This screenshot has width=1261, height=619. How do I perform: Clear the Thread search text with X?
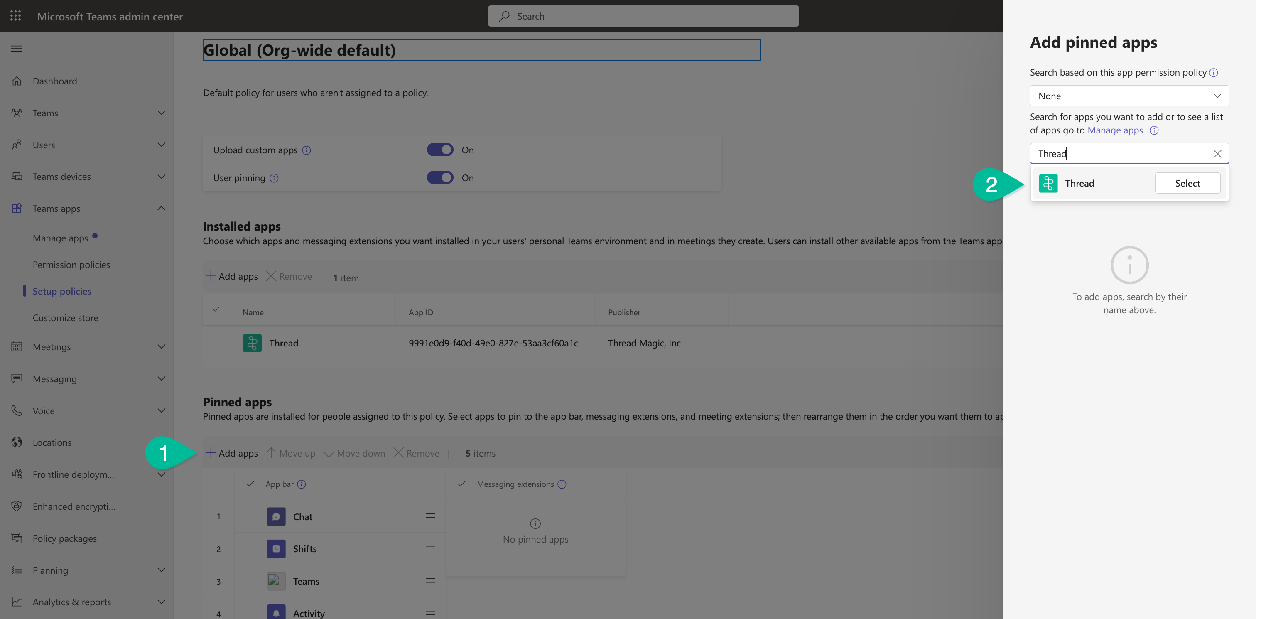click(1217, 154)
